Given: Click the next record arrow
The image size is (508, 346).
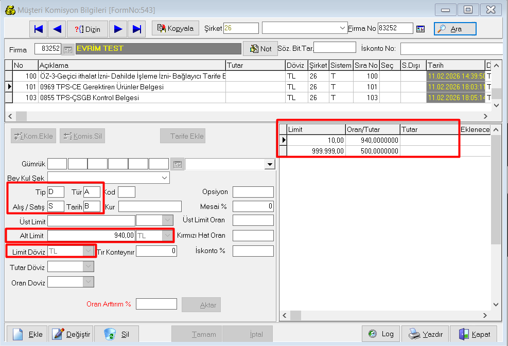Looking at the screenshot, I should point(118,29).
